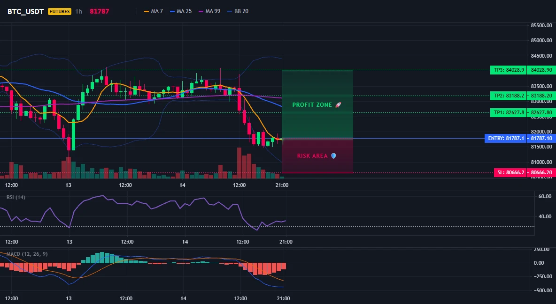This screenshot has height=304, width=556.
Task: Click the dark blue BB 20 color marker
Action: click(x=230, y=11)
